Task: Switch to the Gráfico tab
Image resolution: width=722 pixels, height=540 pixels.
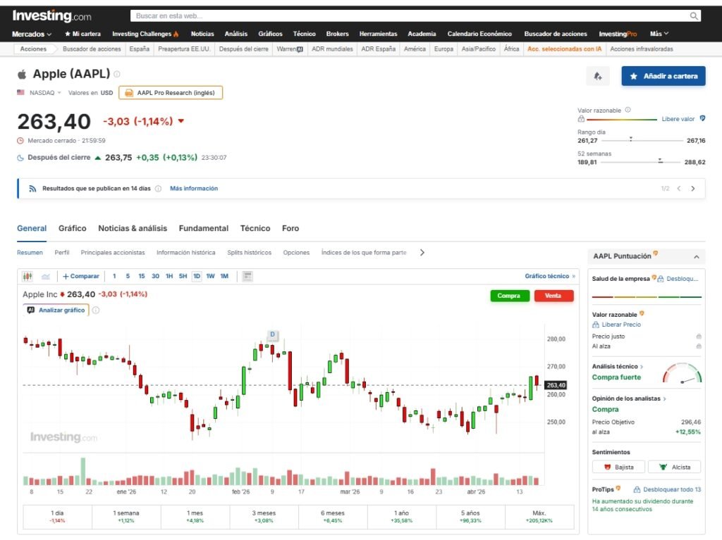Action: coord(73,228)
